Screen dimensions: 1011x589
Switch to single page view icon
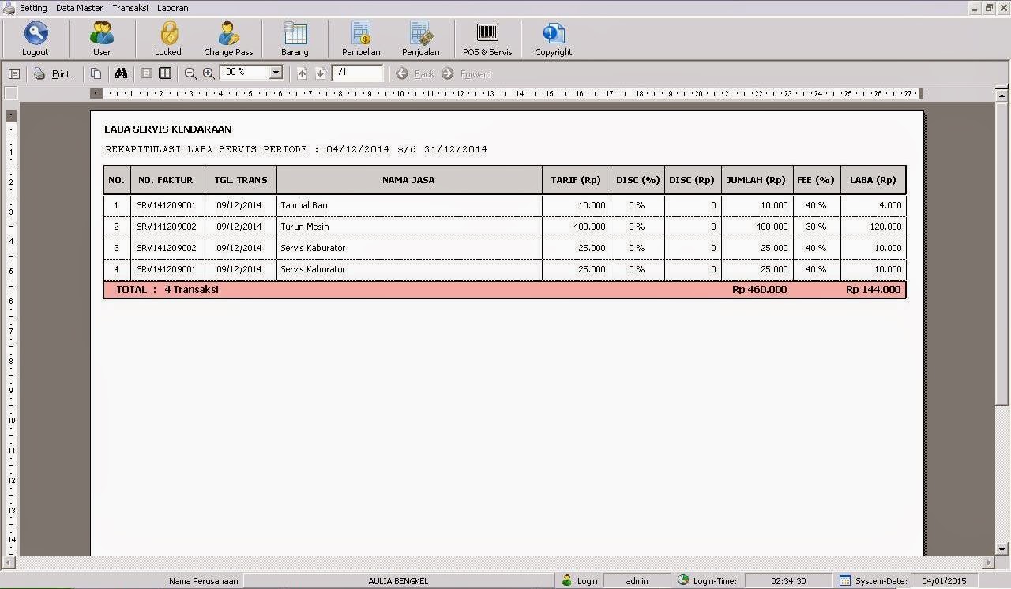pos(146,73)
